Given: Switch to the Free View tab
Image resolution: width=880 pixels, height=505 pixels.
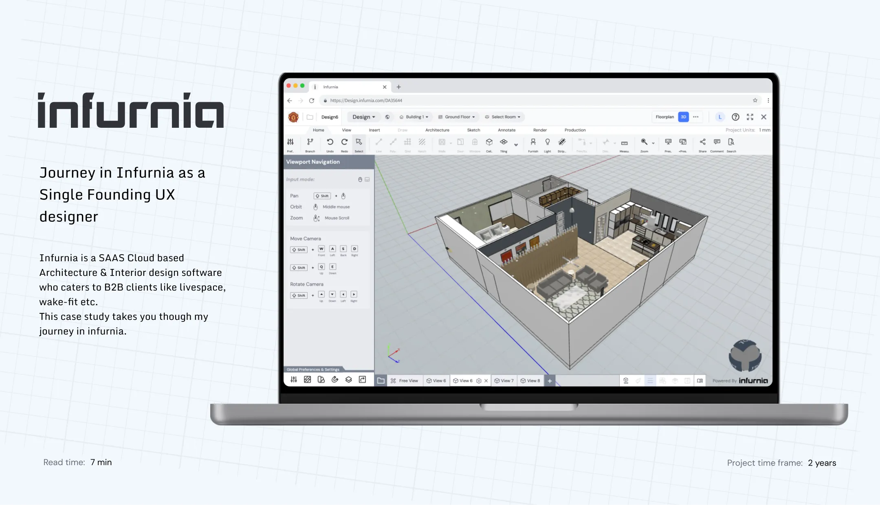Looking at the screenshot, I should coord(405,381).
